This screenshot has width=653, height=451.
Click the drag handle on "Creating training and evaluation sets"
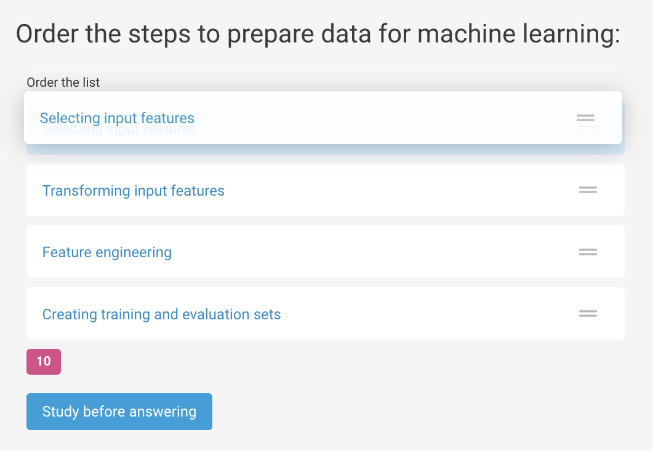click(x=588, y=313)
